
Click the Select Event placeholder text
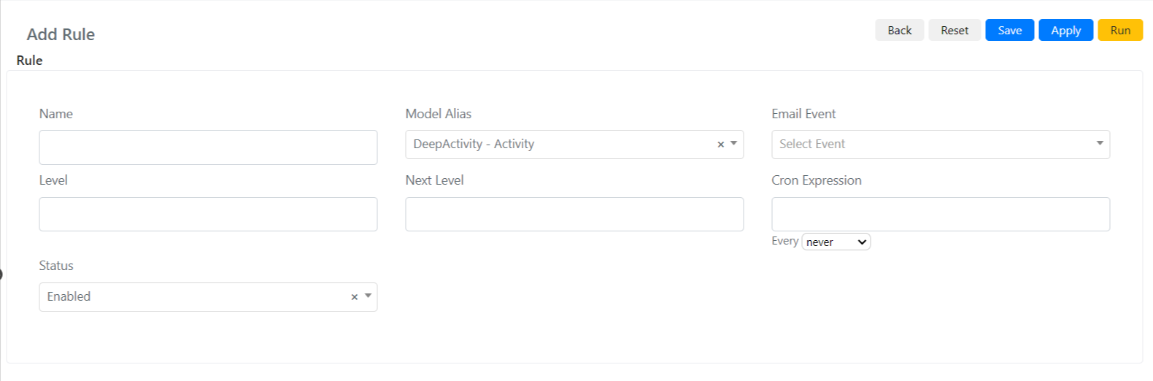812,144
